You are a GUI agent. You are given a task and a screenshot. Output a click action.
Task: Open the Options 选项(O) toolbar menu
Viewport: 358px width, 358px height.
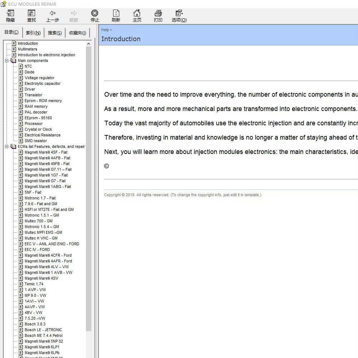[179, 16]
